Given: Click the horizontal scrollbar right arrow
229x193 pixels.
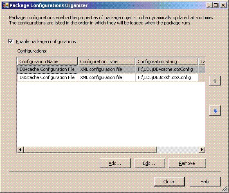Looking at the screenshot, I should 202,150.
